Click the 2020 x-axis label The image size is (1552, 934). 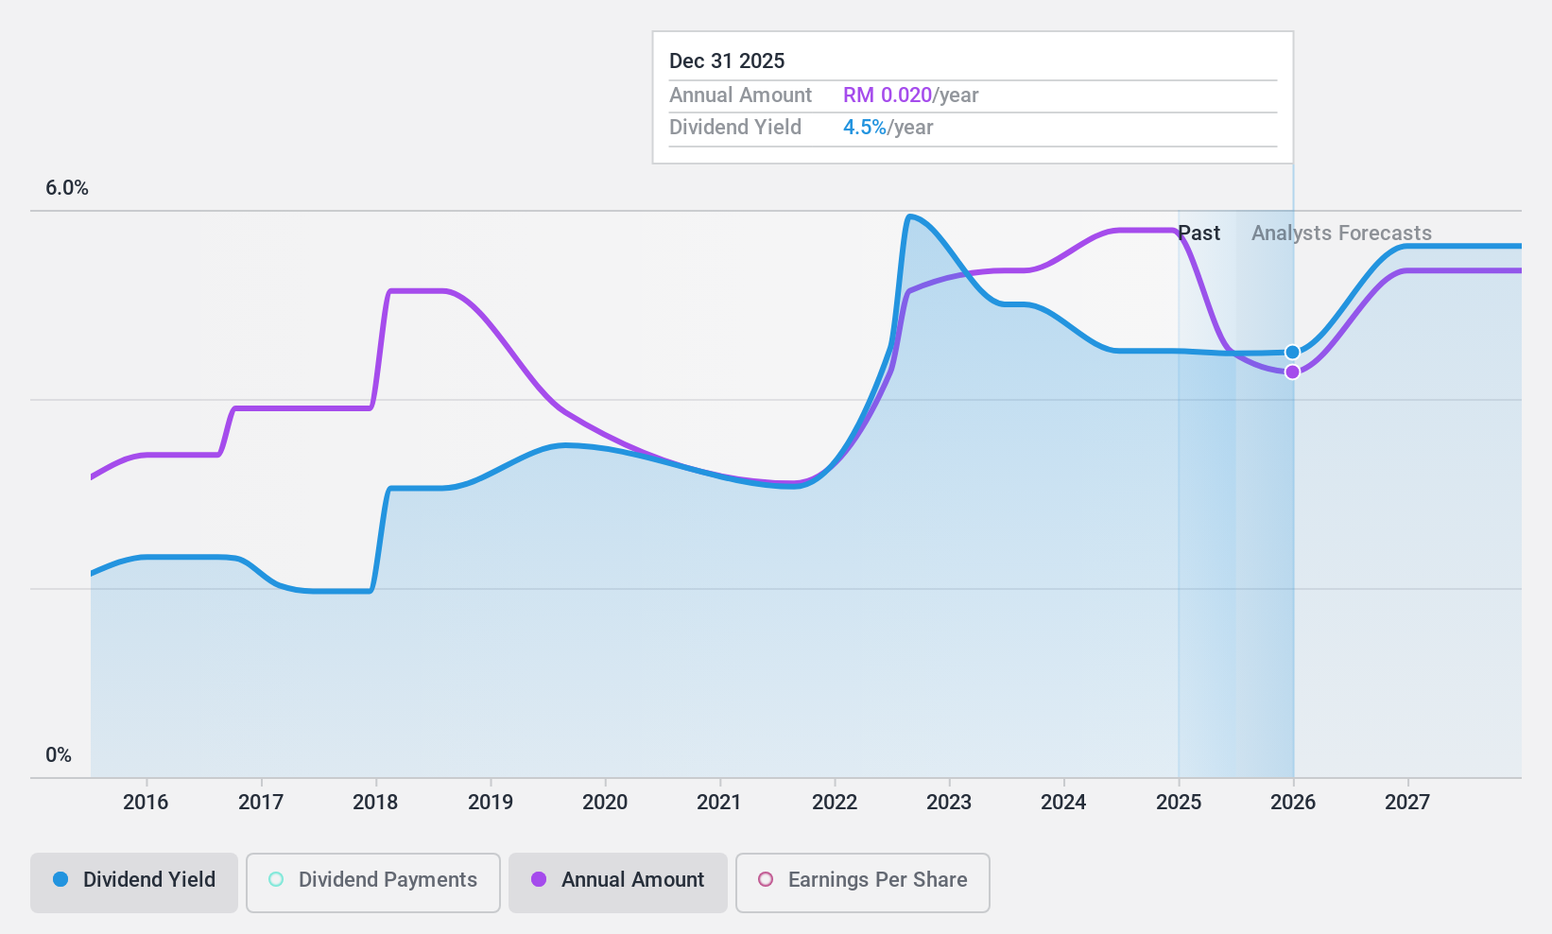click(605, 803)
